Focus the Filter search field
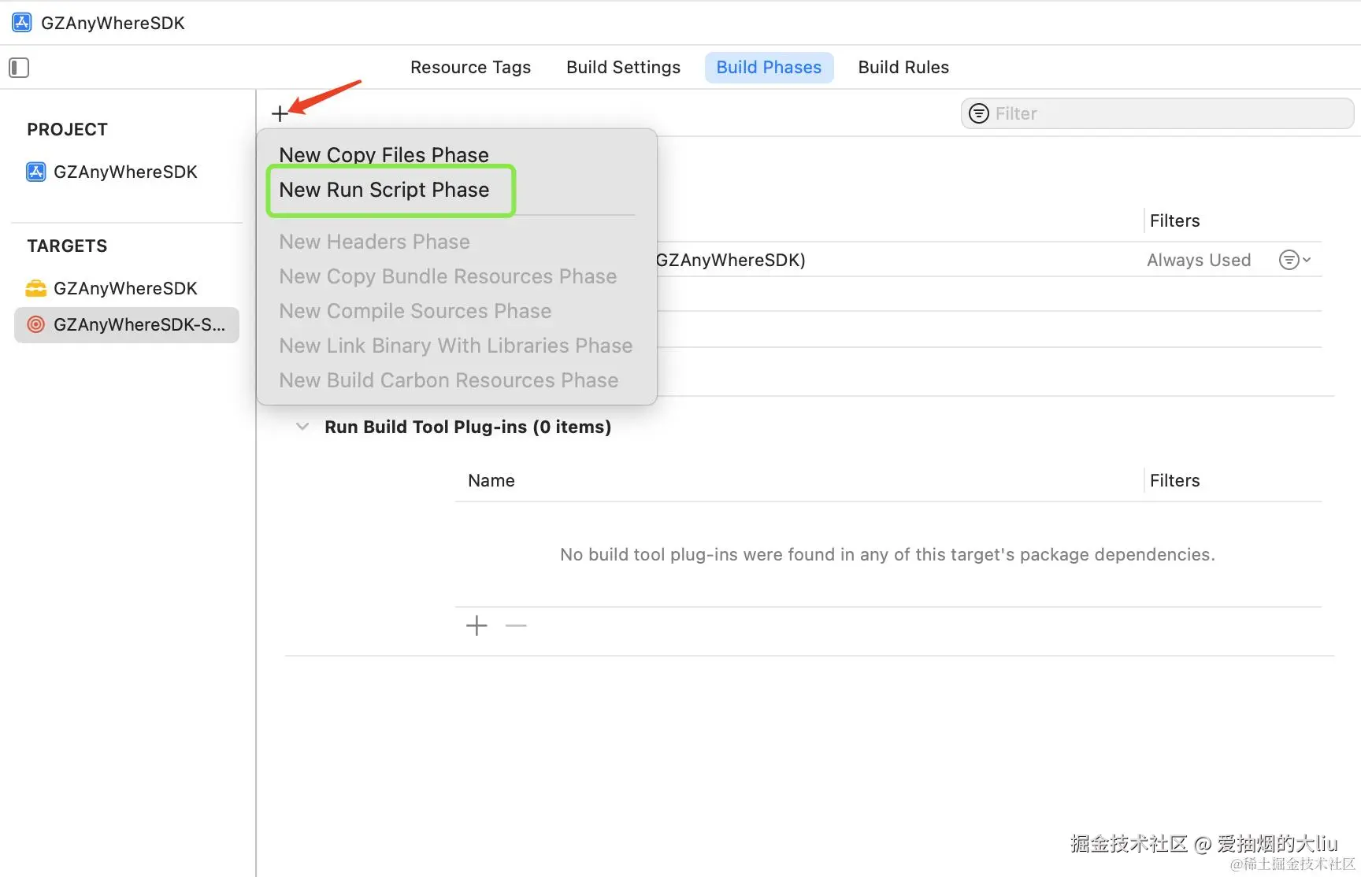This screenshot has width=1361, height=877. tap(1157, 113)
